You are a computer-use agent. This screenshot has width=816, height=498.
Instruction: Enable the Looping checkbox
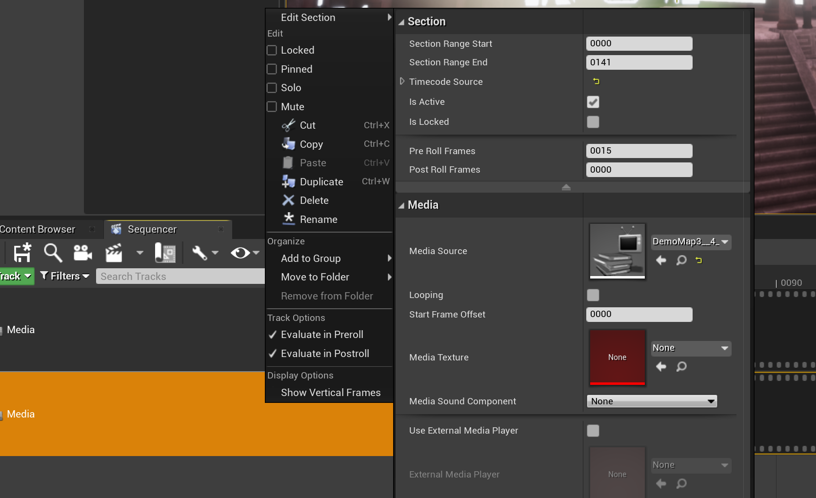click(x=593, y=295)
